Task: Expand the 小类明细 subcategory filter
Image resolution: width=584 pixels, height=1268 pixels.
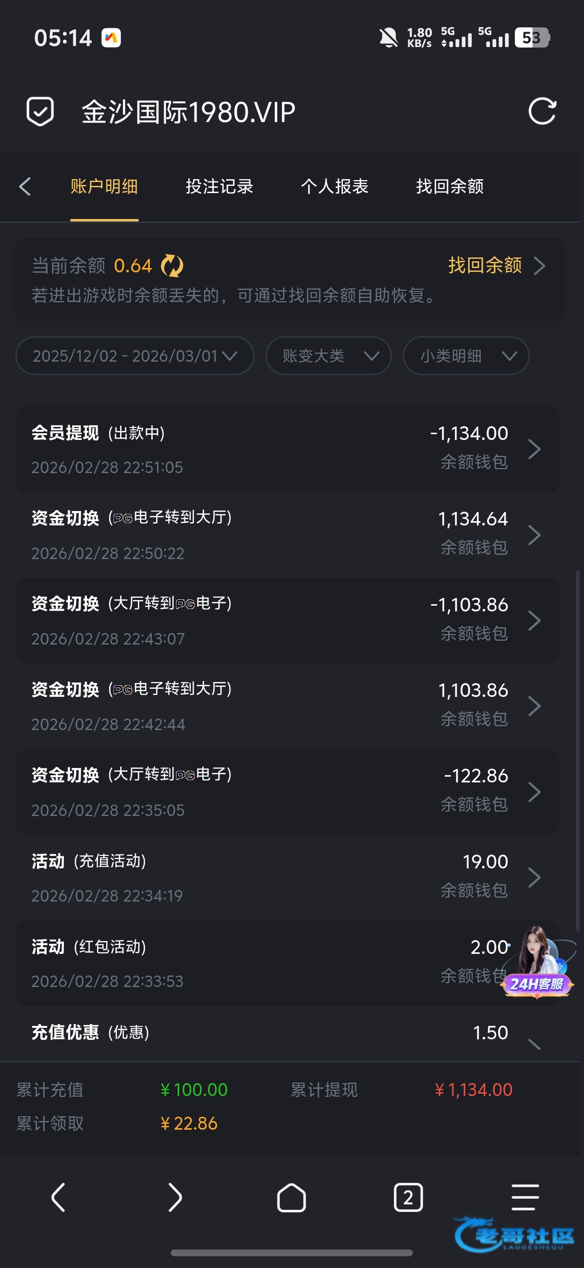Action: click(x=465, y=356)
